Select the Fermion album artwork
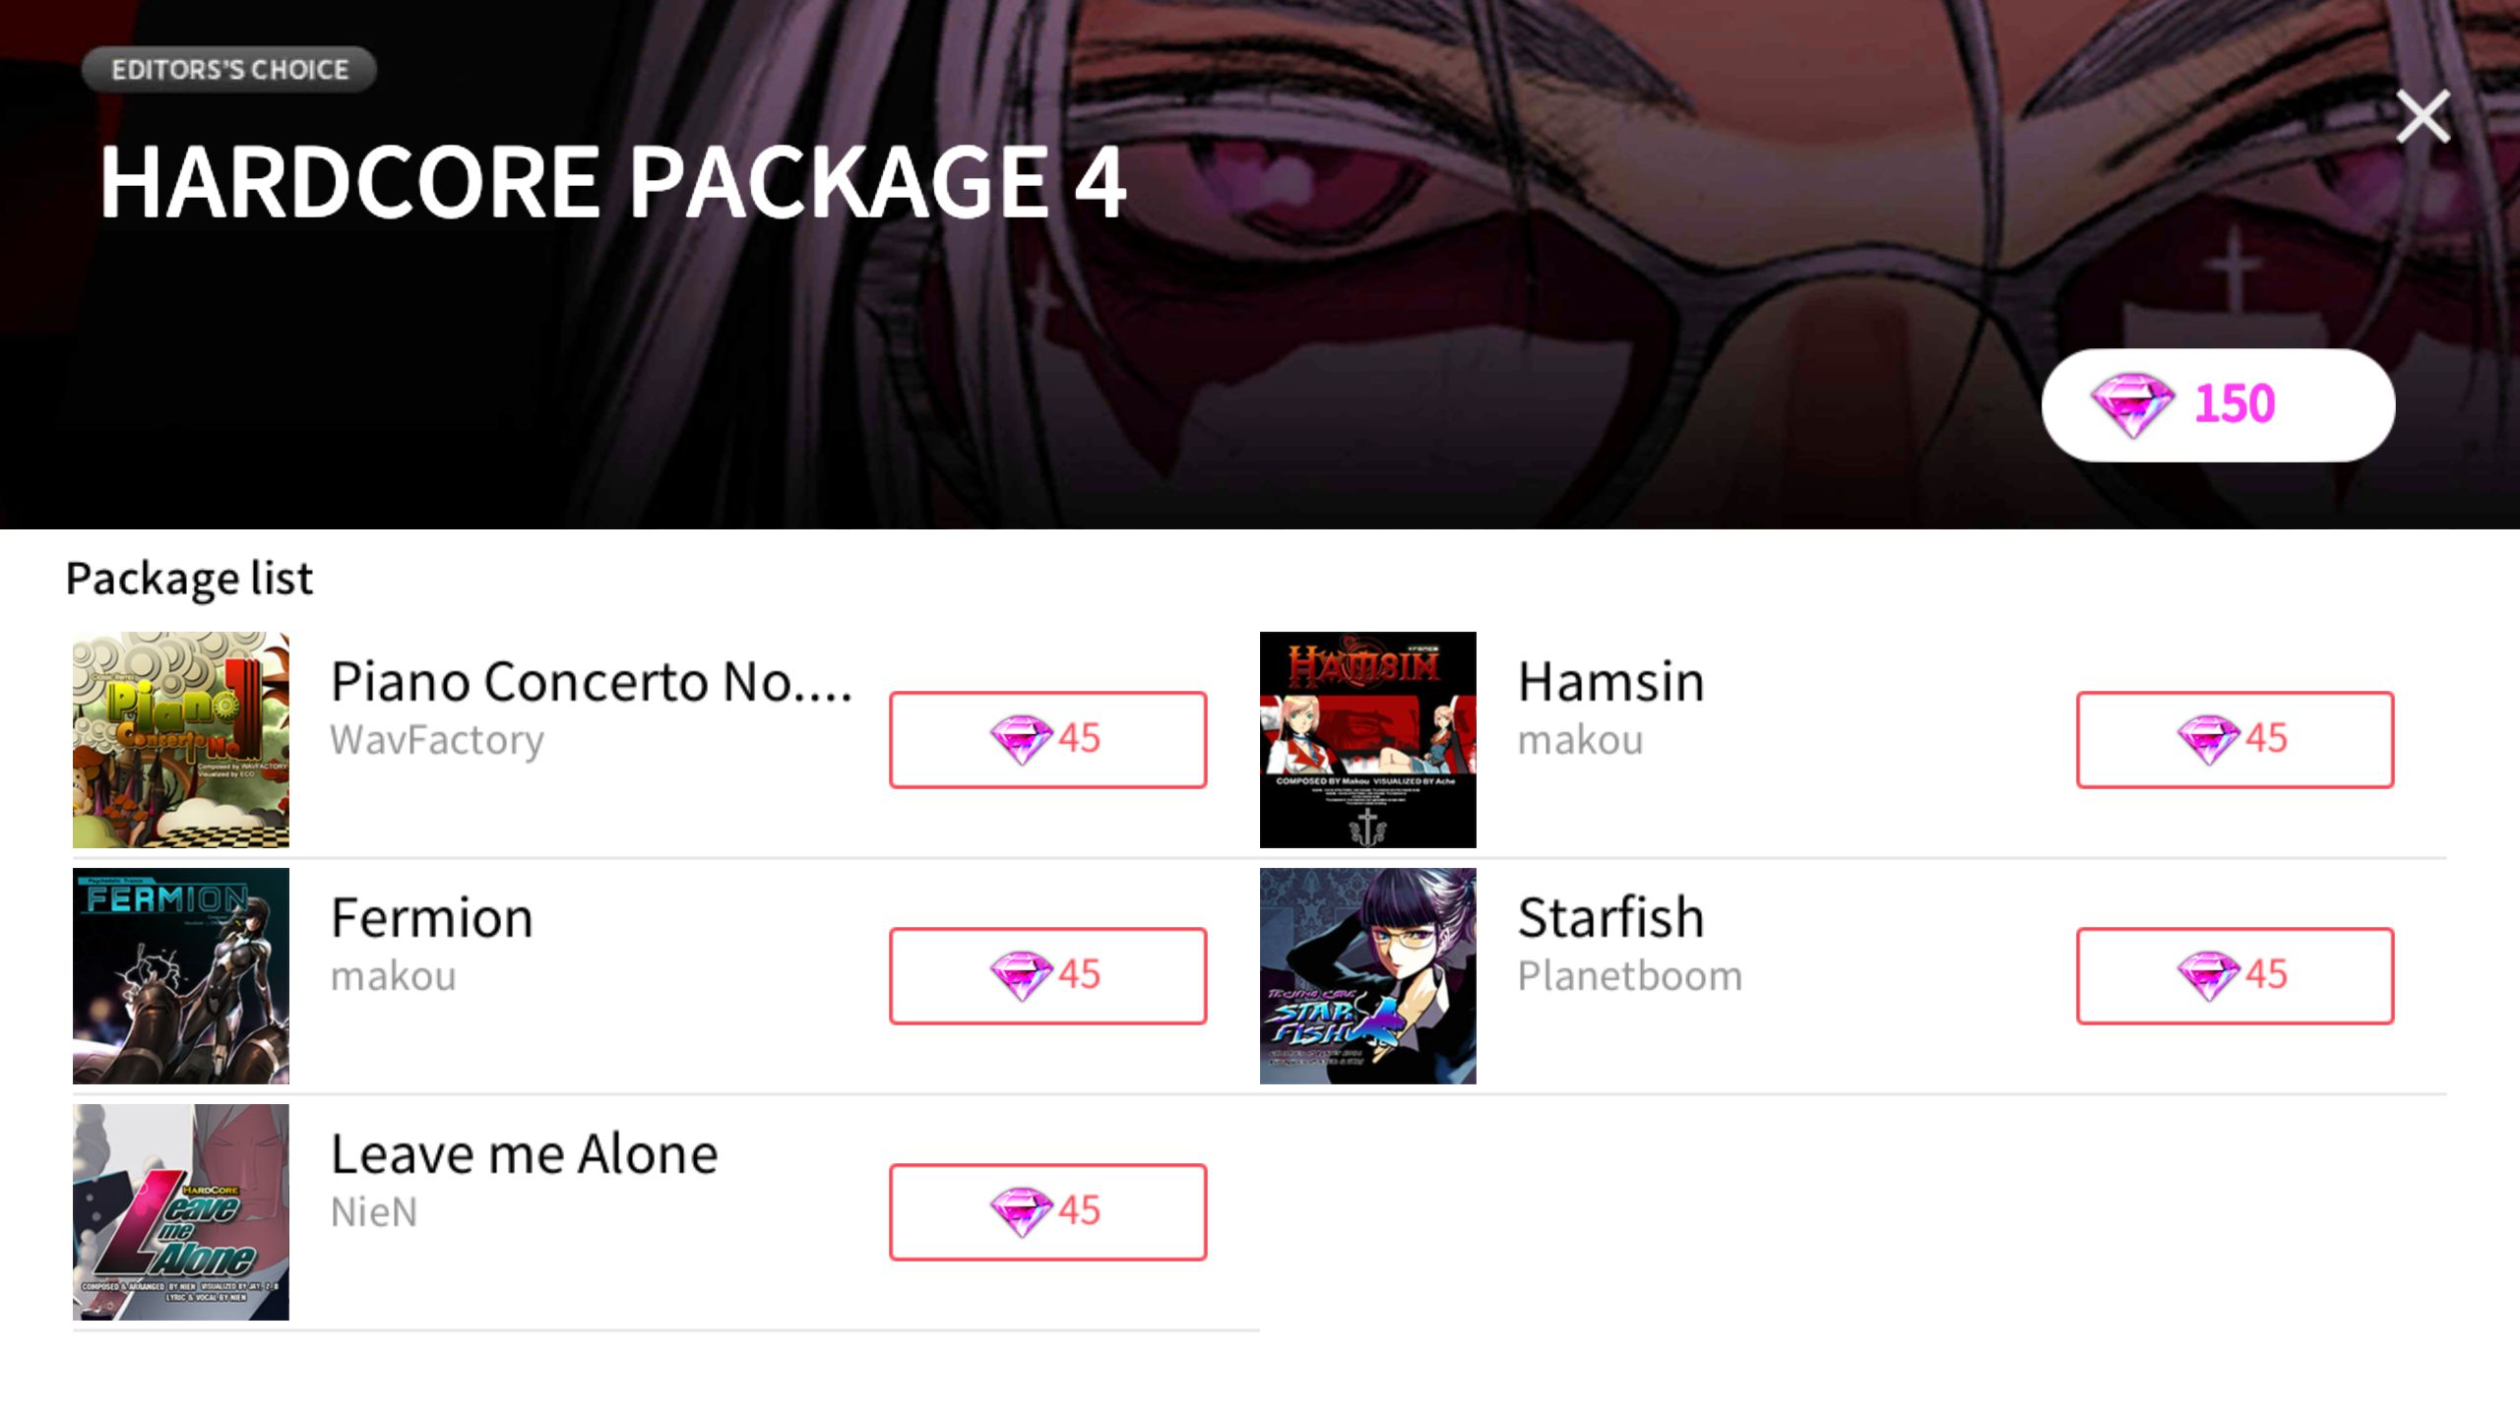 pos(181,976)
